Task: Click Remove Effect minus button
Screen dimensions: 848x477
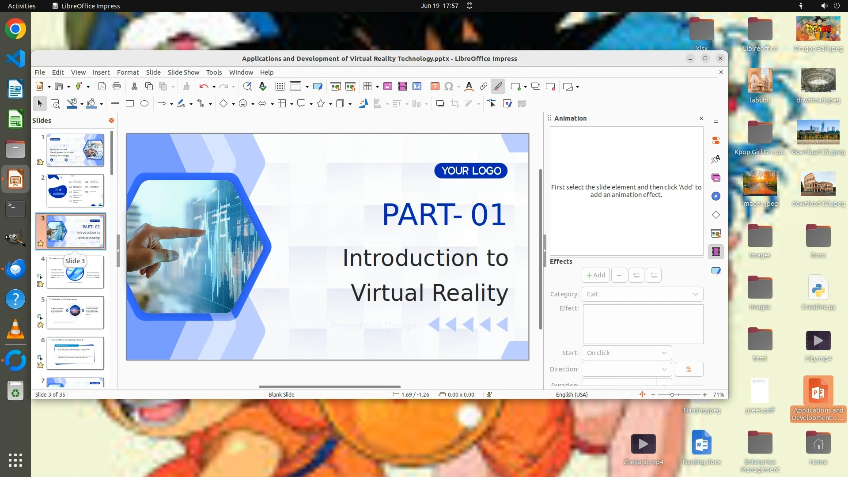Action: point(619,275)
